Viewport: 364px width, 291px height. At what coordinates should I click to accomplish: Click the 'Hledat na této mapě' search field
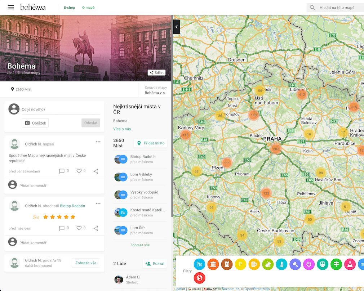pyautogui.click(x=339, y=8)
